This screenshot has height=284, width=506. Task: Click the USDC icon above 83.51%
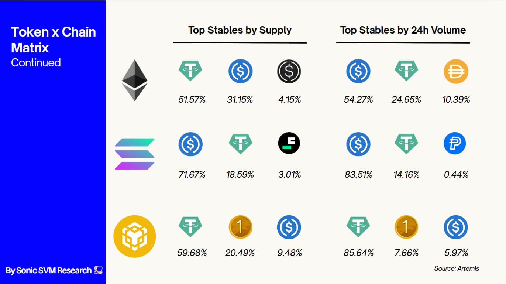click(x=358, y=144)
